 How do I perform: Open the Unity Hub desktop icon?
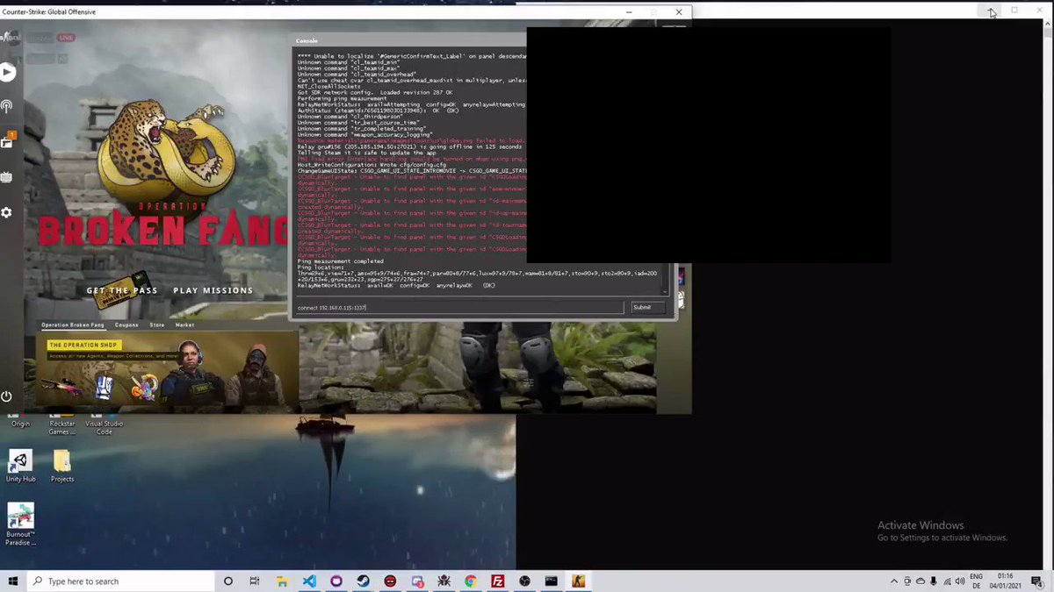click(20, 466)
